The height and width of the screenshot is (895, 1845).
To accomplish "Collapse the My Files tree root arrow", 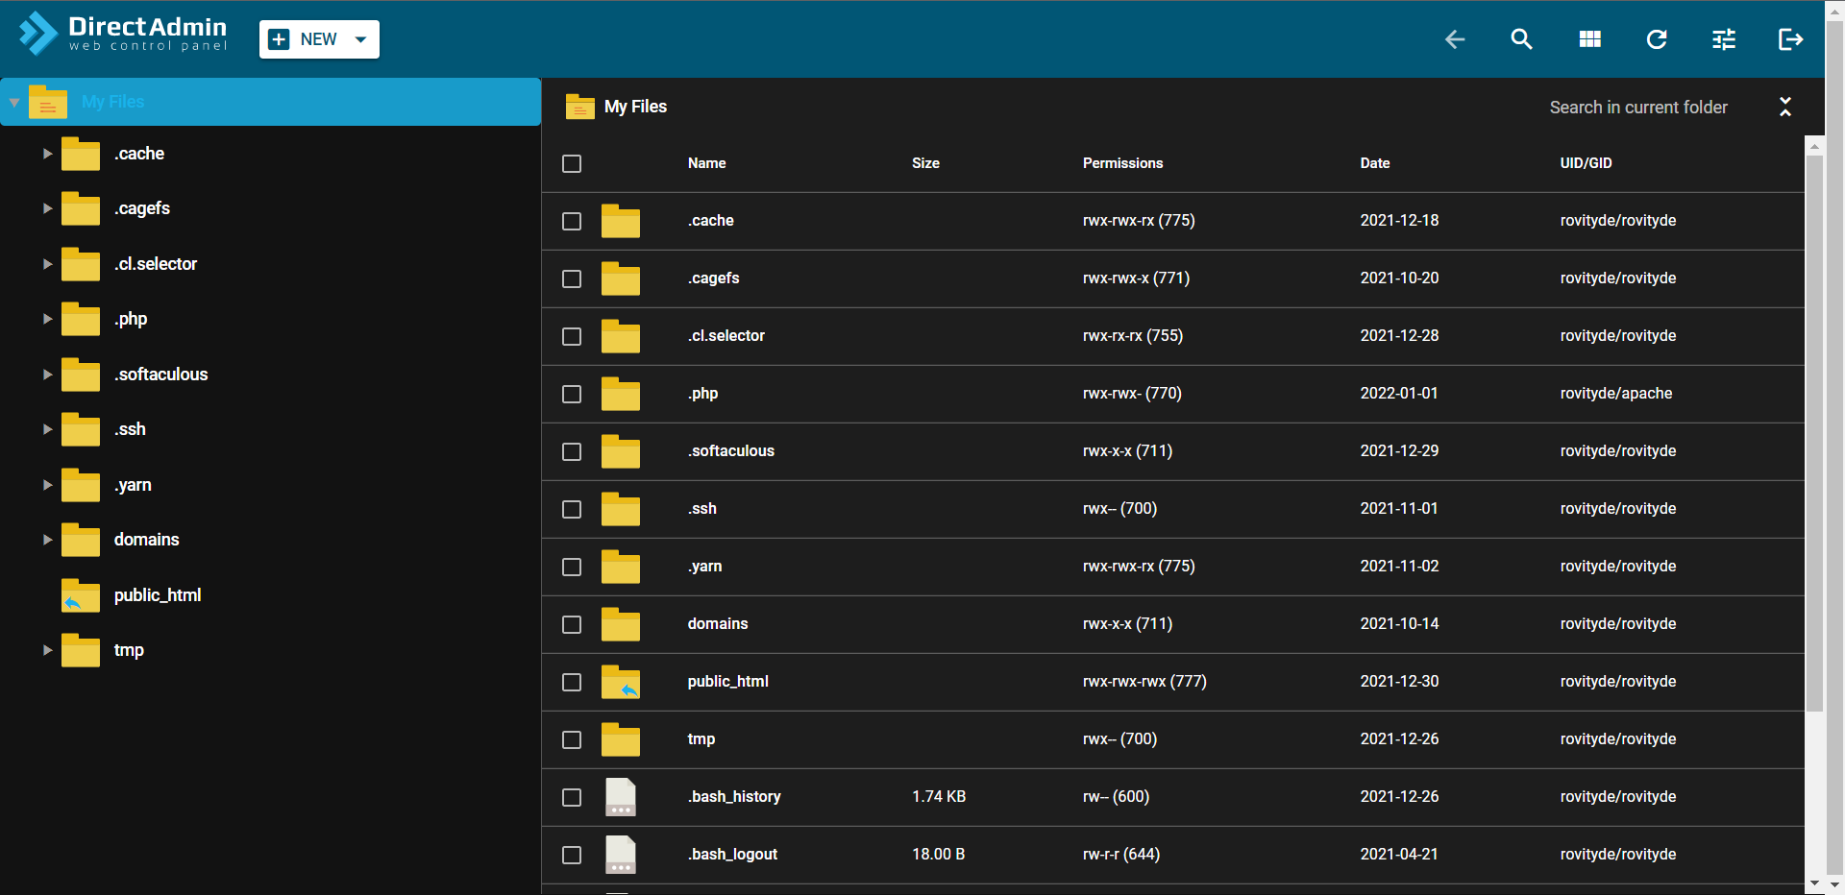I will coord(14,102).
